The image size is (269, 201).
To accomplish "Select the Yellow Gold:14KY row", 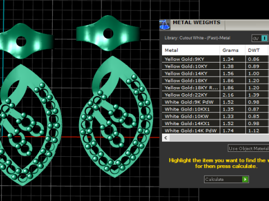I will click(215, 73).
